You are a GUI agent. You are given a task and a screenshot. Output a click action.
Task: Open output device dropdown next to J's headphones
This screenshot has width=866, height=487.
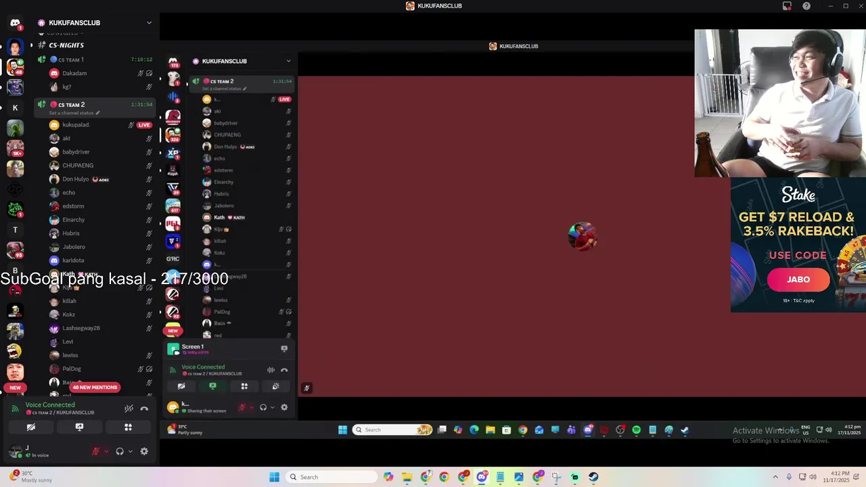130,451
